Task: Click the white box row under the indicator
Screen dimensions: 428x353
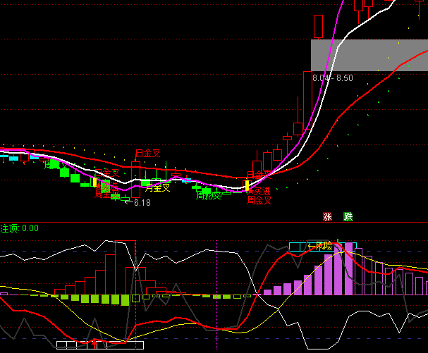Action: click(99, 345)
